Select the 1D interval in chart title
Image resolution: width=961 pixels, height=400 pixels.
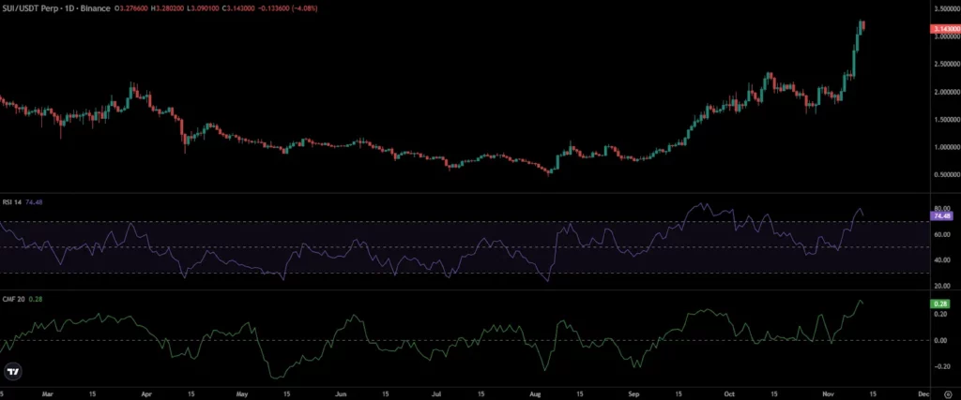tap(69, 8)
